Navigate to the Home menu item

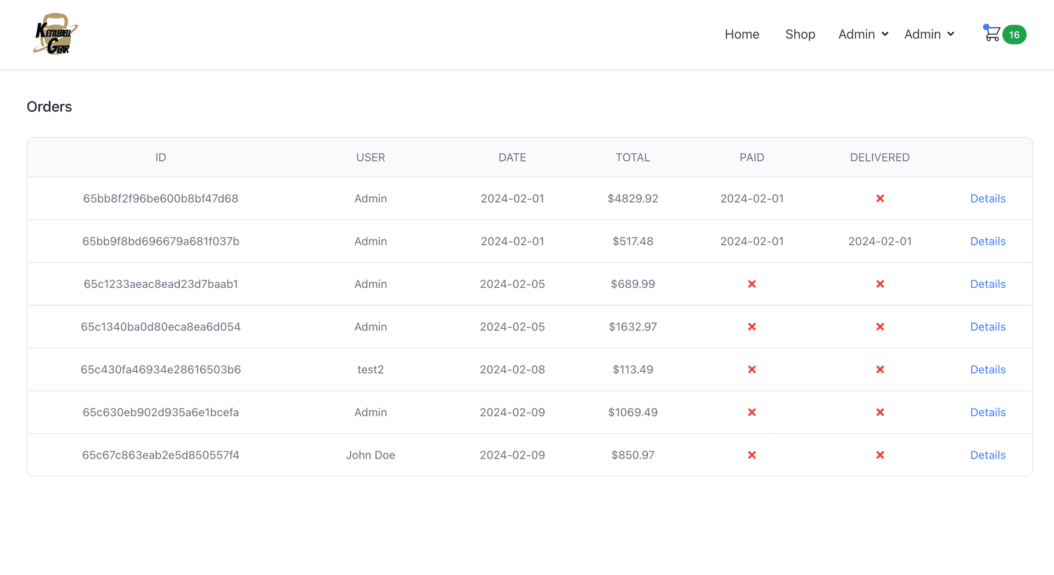coord(742,34)
